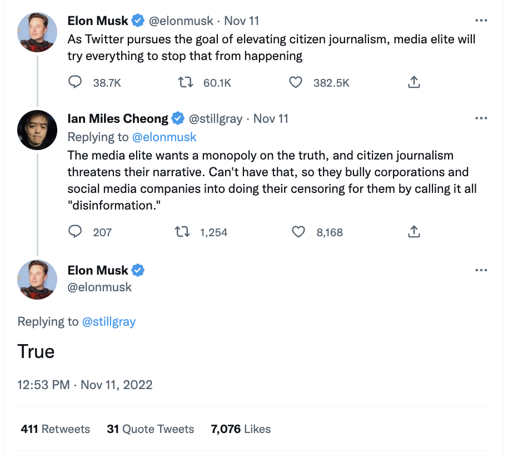
Task: Click the retweet icon showing 60.1K
Action: point(184,82)
